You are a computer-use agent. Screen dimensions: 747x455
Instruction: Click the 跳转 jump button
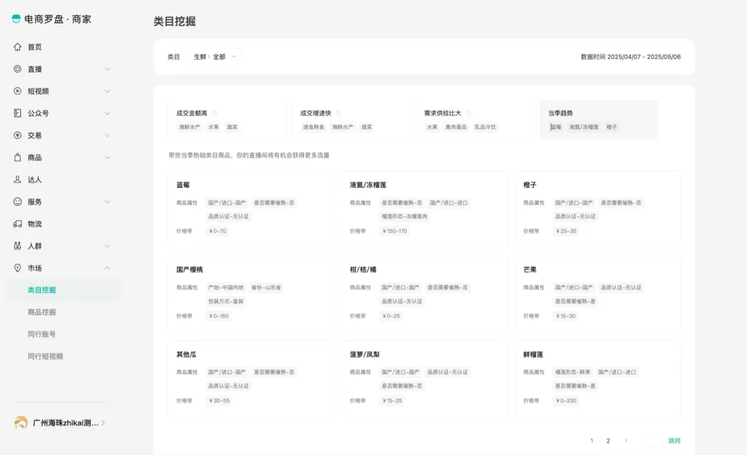point(674,440)
